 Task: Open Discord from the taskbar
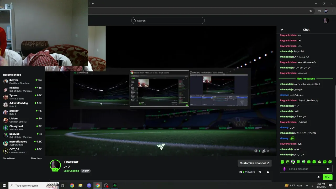coord(89,186)
